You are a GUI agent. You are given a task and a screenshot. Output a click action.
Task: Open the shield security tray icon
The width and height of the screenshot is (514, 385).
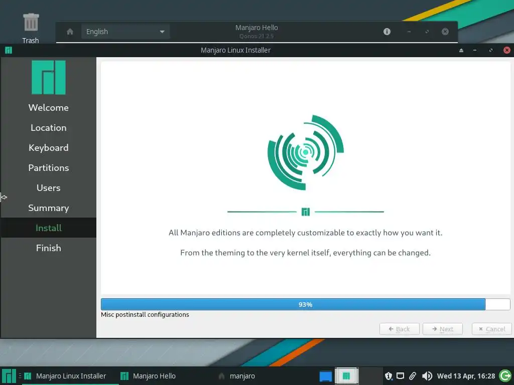389,376
